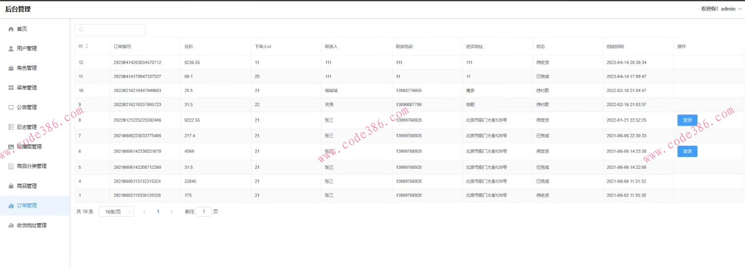Click total price 9236.55
Image resolution: width=745 pixels, height=268 pixels.
click(x=192, y=63)
